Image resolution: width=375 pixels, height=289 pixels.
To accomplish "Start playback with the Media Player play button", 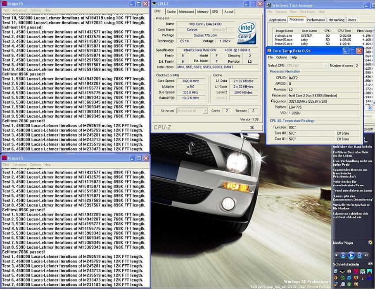I will pyautogui.click(x=351, y=255).
